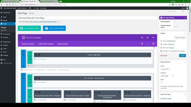Click Save to Library
The width and height of the screenshot is (191, 107).
pos(28,44)
